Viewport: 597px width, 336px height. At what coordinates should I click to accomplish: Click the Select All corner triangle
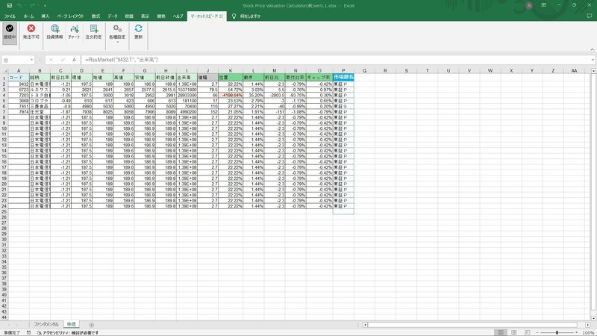(5, 71)
